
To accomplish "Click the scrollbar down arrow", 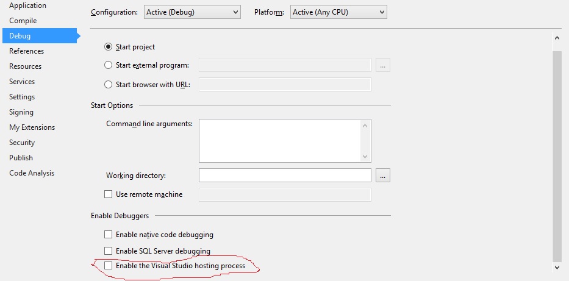I will [x=557, y=267].
